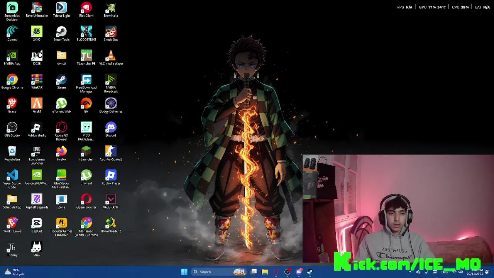The image size is (494, 278).
Task: Open Free Download Manager icon
Action: 86,83
